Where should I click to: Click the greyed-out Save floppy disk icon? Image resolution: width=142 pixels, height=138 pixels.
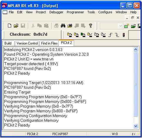23,26
